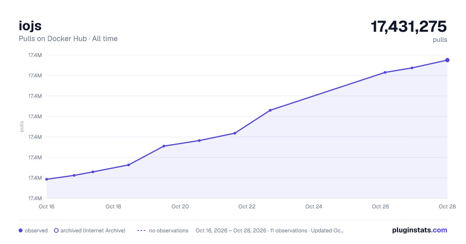
Task: Click the observed legend dot icon
Action: [x=21, y=230]
